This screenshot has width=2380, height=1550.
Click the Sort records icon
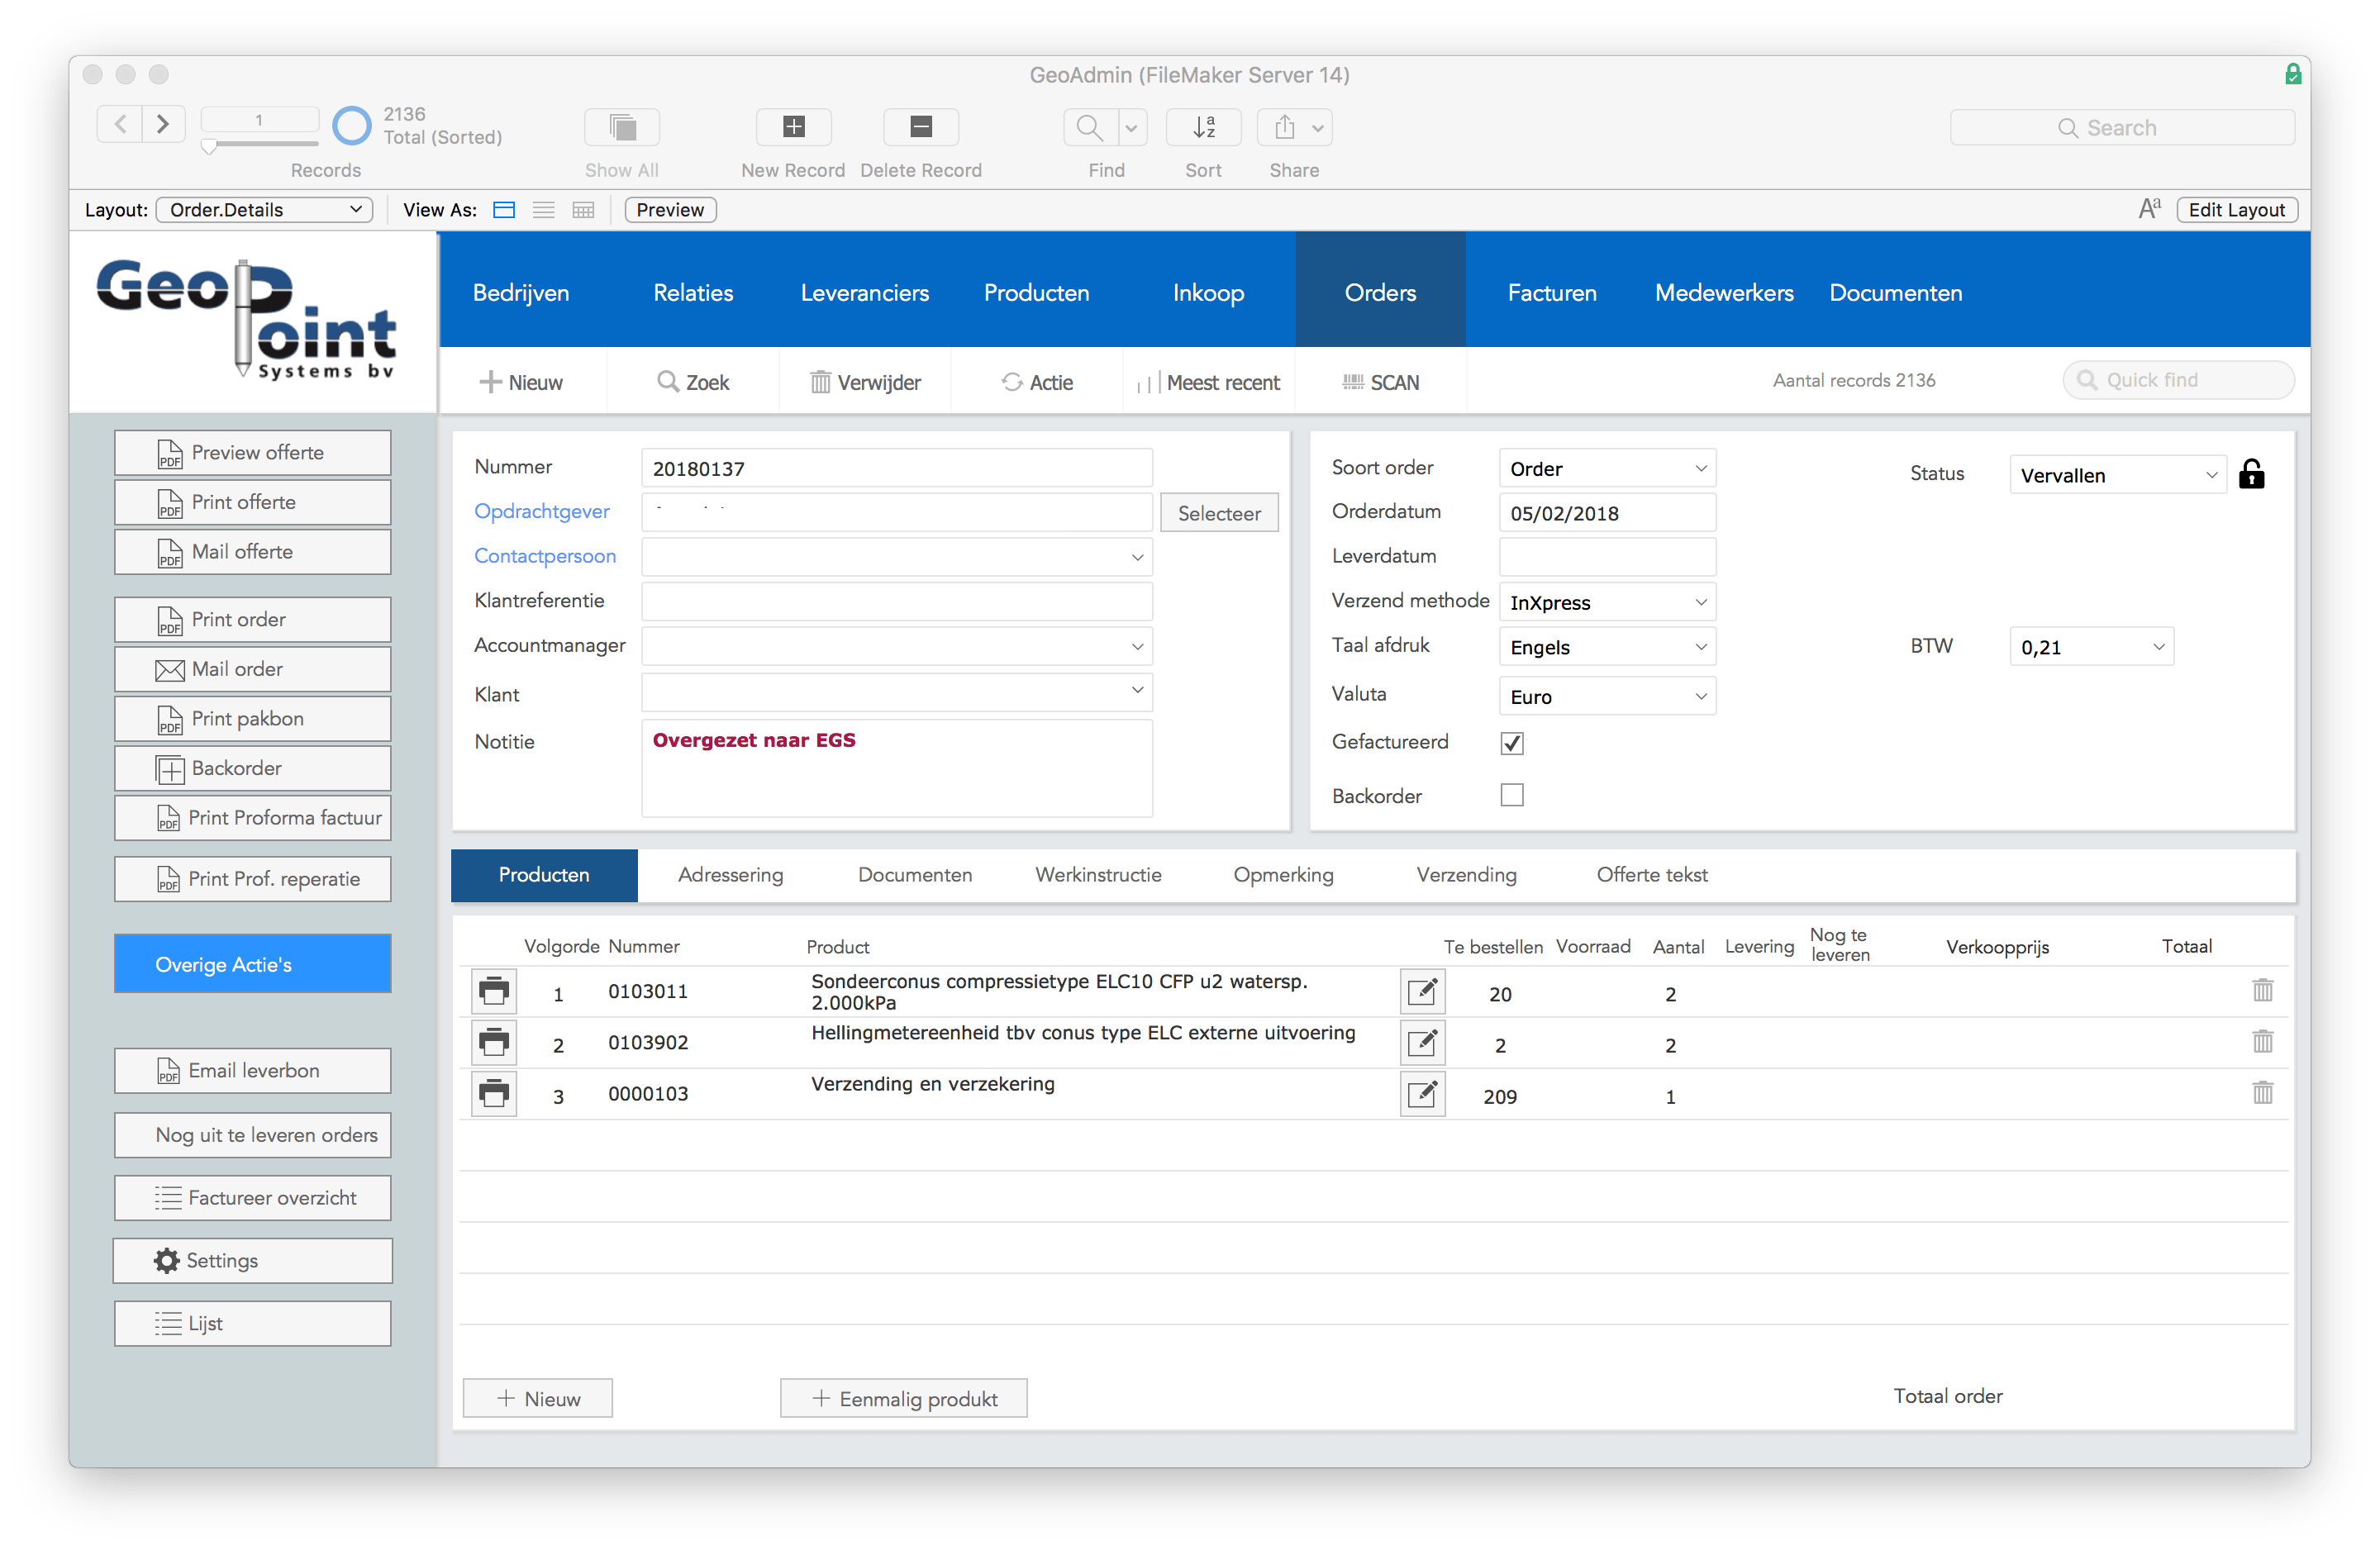tap(1204, 127)
